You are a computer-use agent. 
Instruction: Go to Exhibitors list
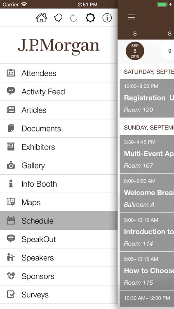tap(59, 147)
